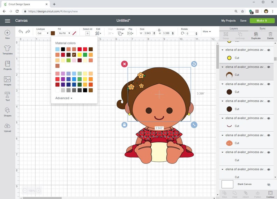
Task: Hide the second dark brown eye layer
Action: 269,101
